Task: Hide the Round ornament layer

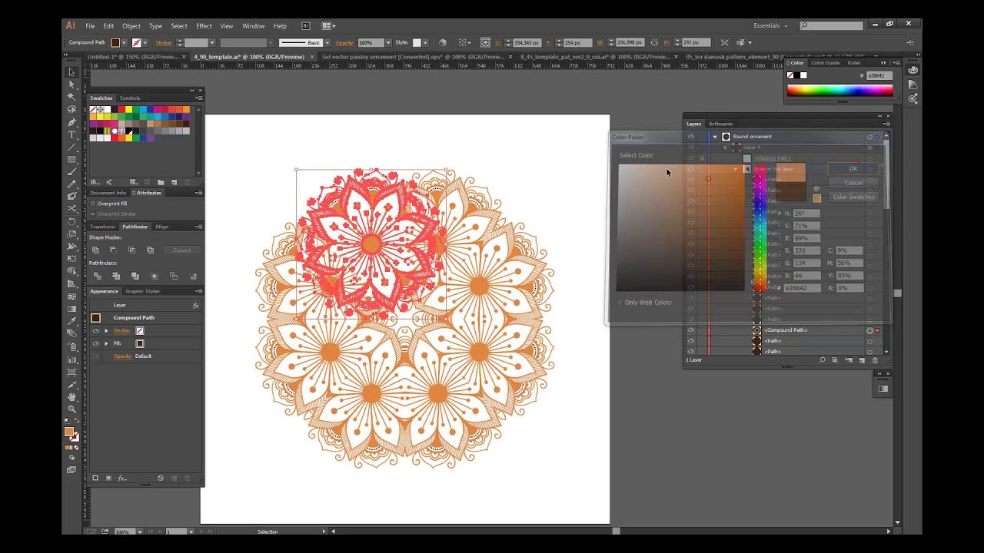Action: (690, 137)
